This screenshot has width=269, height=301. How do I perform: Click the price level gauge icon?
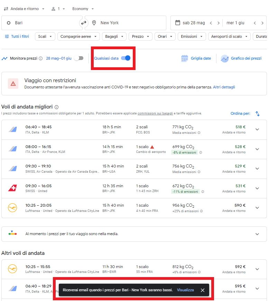coord(13,233)
